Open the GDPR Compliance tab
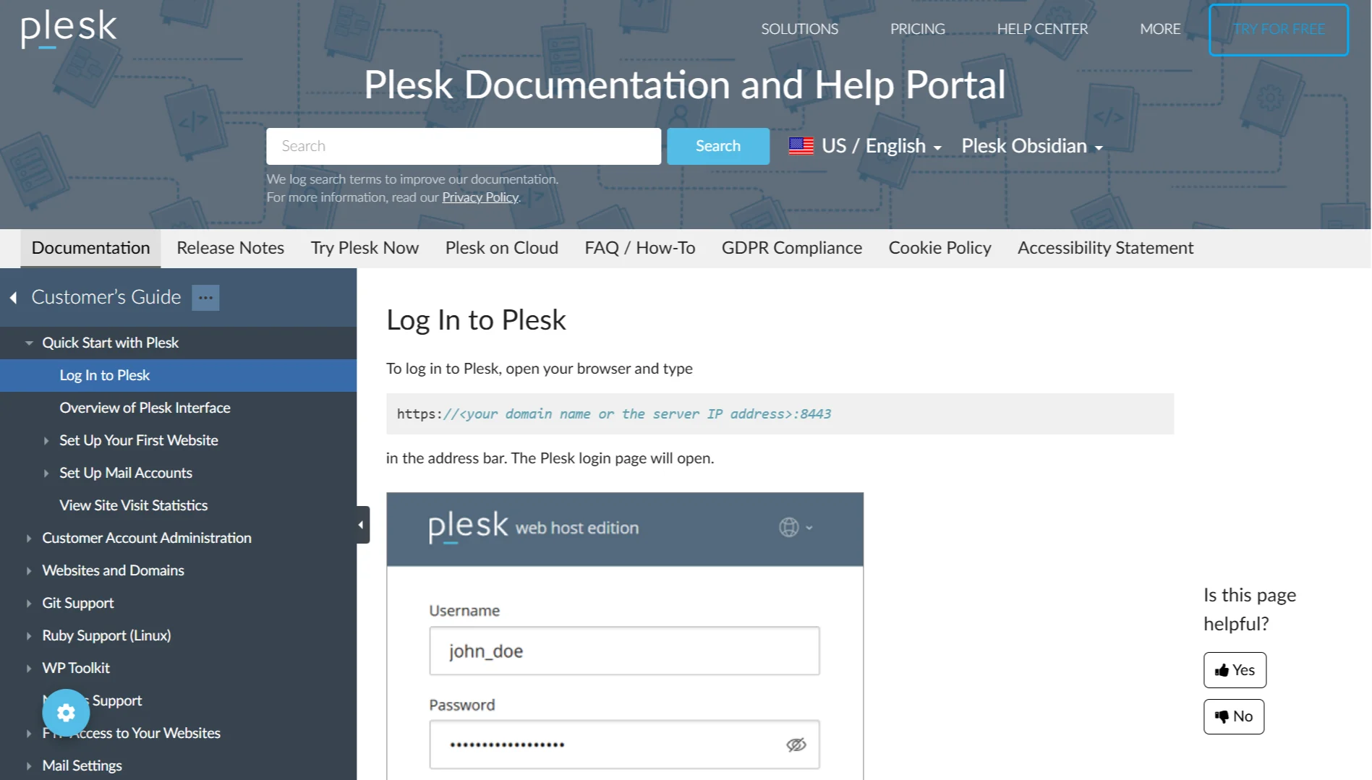The image size is (1372, 780). 791,248
